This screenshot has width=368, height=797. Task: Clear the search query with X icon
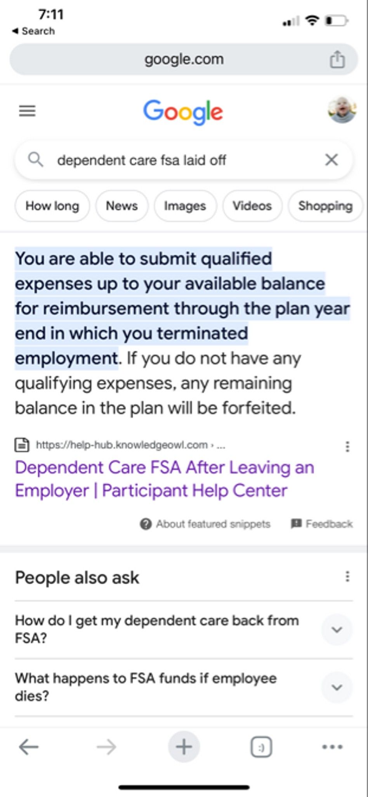click(332, 160)
